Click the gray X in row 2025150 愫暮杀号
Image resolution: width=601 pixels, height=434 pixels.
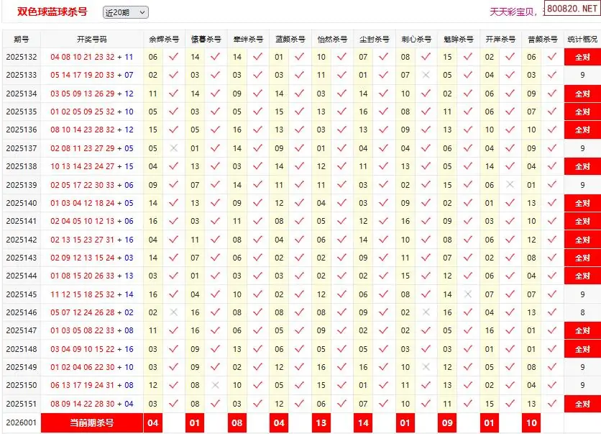216,385
